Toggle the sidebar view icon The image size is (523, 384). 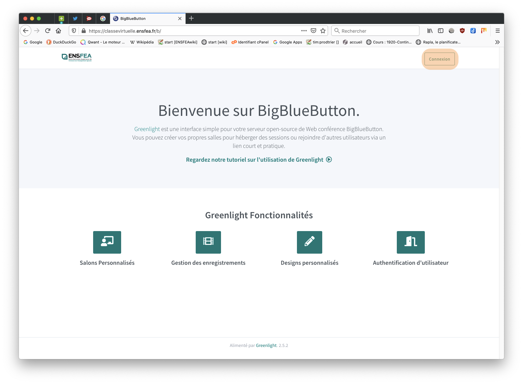(x=441, y=31)
